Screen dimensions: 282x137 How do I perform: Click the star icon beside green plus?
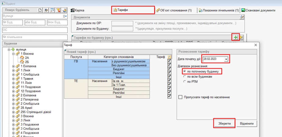coord(241,37)
